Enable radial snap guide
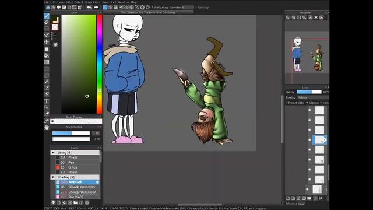Viewport: 373px width, 210px height. pyautogui.click(x=126, y=8)
